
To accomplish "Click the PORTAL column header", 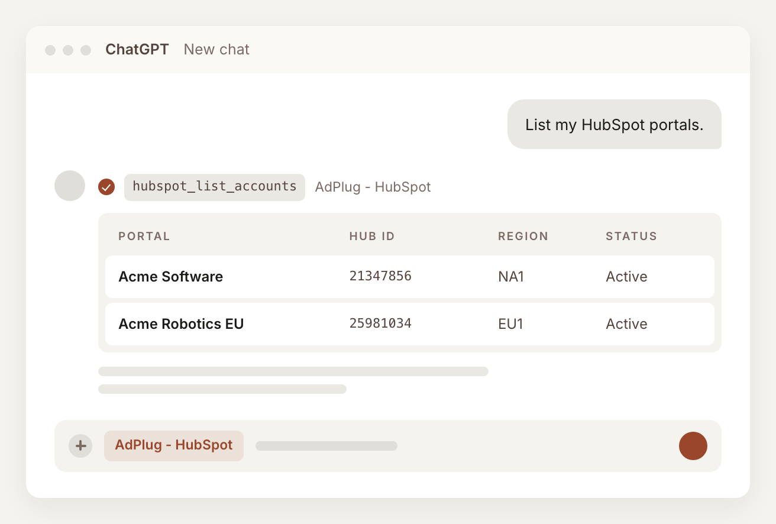I will coord(144,237).
